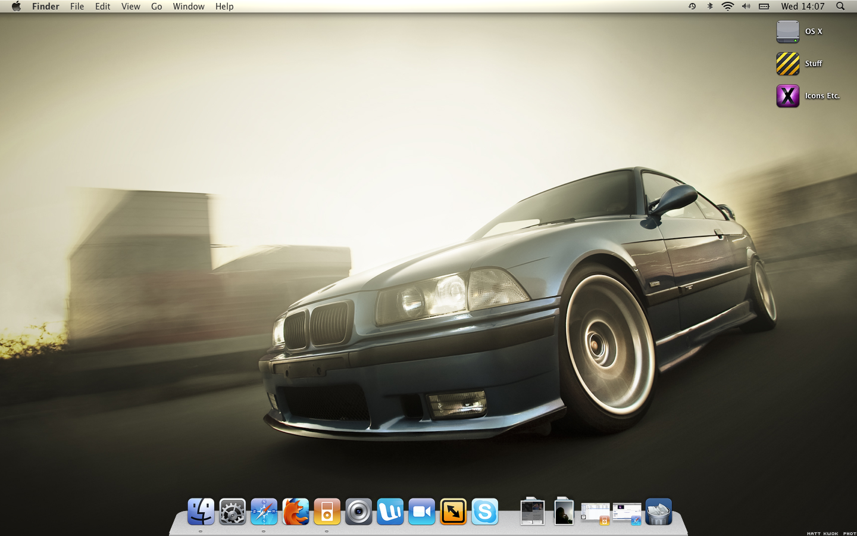
Task: Restore minimized window with iPod badge
Action: (596, 513)
